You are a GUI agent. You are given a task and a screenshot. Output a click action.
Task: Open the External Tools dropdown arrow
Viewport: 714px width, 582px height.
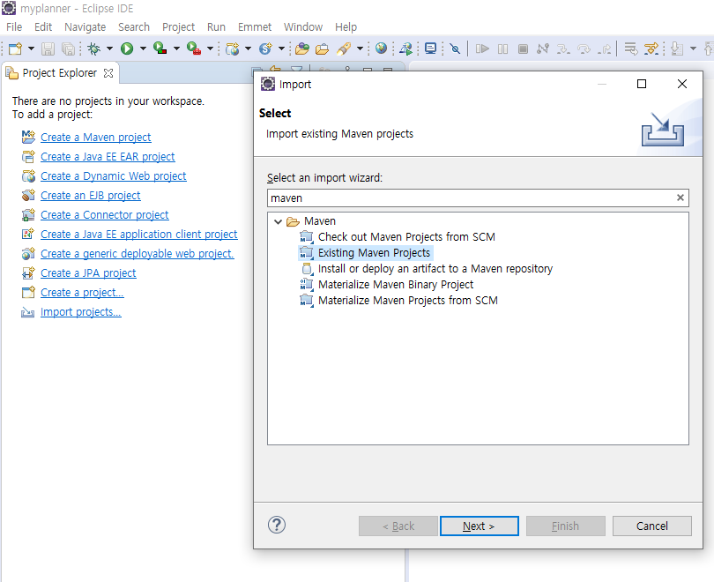pyautogui.click(x=210, y=48)
